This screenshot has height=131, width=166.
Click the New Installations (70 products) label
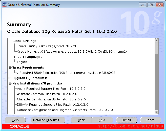tap(37, 83)
